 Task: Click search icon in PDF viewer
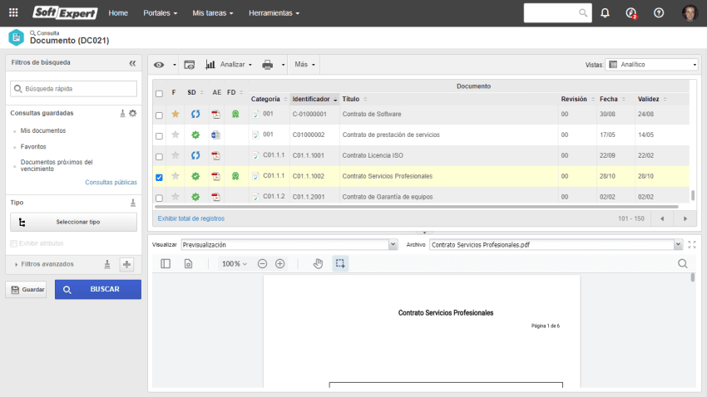(683, 263)
